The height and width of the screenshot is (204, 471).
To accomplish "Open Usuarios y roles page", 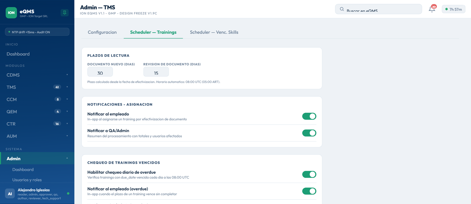I will pos(27,180).
